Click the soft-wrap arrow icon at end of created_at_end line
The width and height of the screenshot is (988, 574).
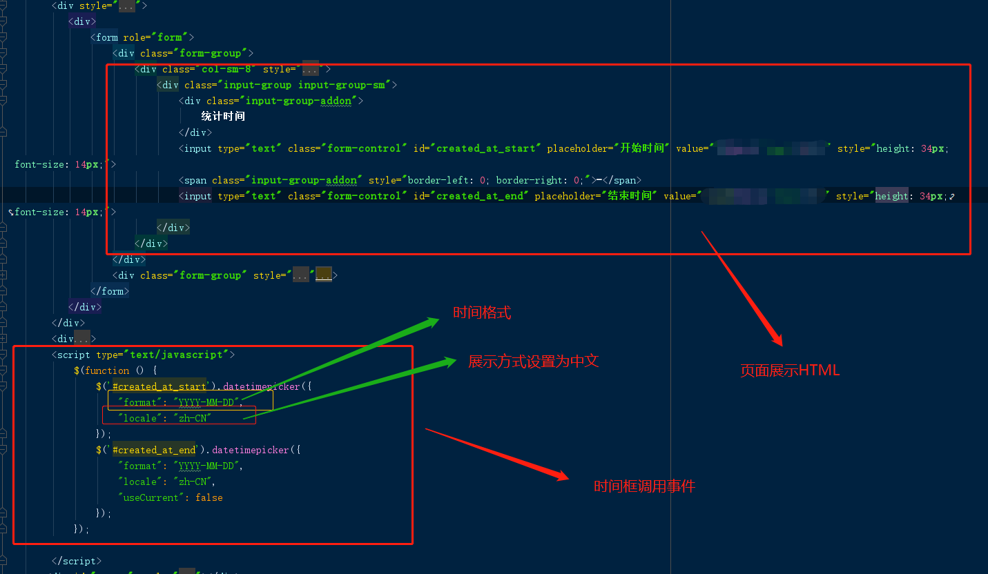[x=953, y=197]
